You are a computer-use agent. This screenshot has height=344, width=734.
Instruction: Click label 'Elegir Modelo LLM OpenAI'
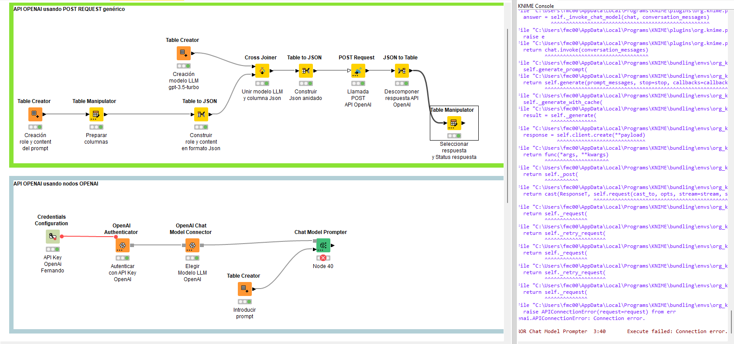tap(192, 273)
